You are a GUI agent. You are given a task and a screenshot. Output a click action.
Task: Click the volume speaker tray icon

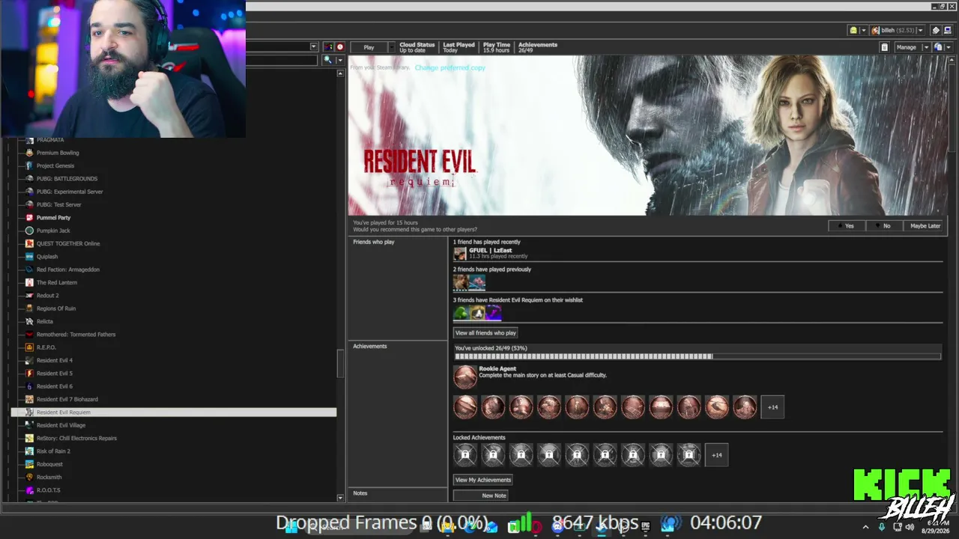(x=910, y=527)
